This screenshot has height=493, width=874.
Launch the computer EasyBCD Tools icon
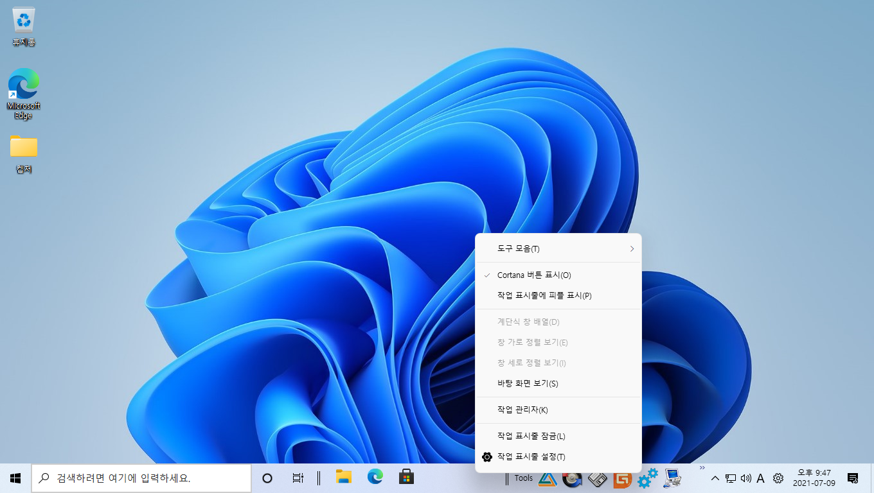[672, 479]
